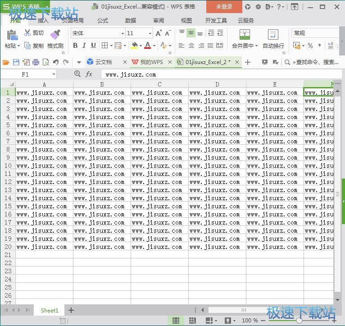The width and height of the screenshot is (345, 326).
Task: Expand the borders dropdown arrow
Action: coord(111,46)
